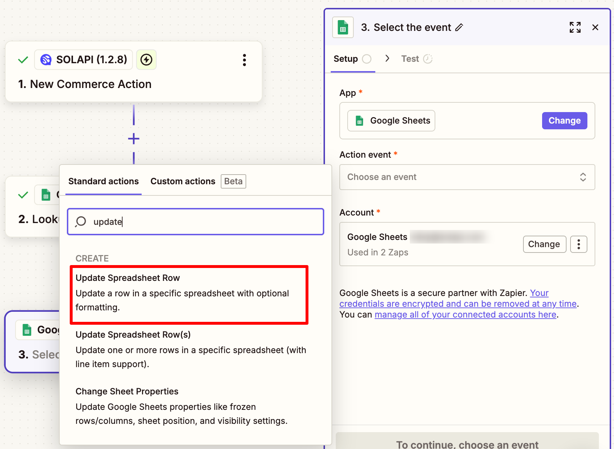This screenshot has height=449, width=614.
Task: Click the 'App' field label
Action: click(348, 93)
